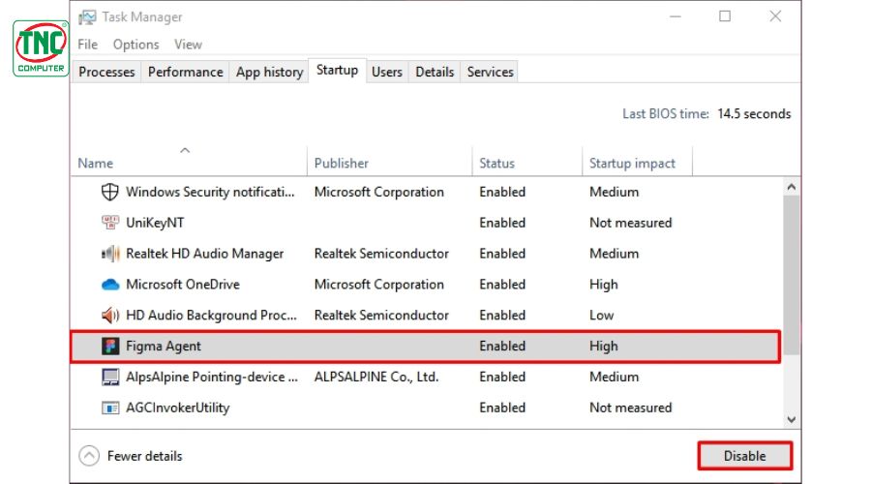Viewport: 871px width, 484px height.
Task: Select the Figma Agent entry
Action: point(426,347)
